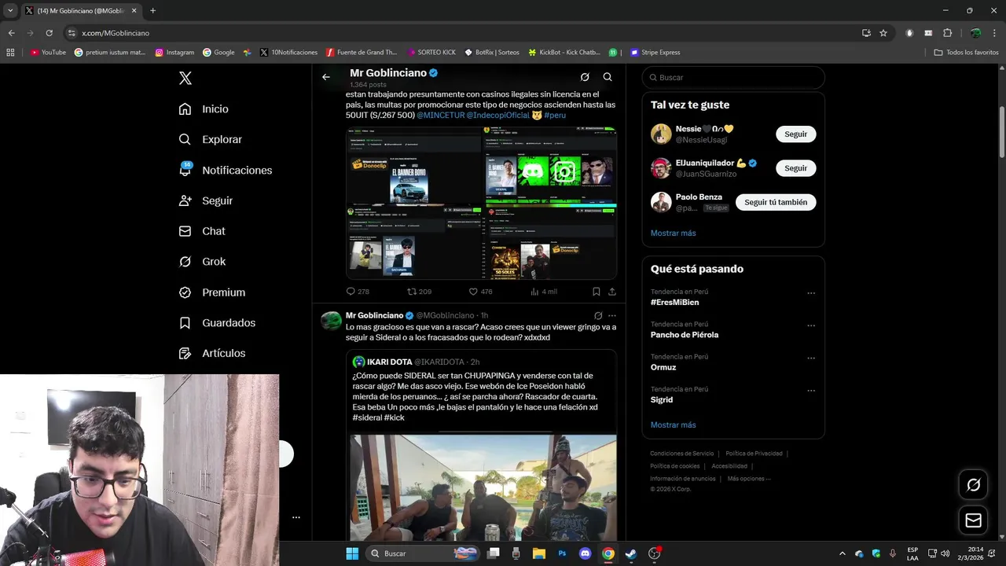Open Photoshop from the taskbar

[x=562, y=553]
